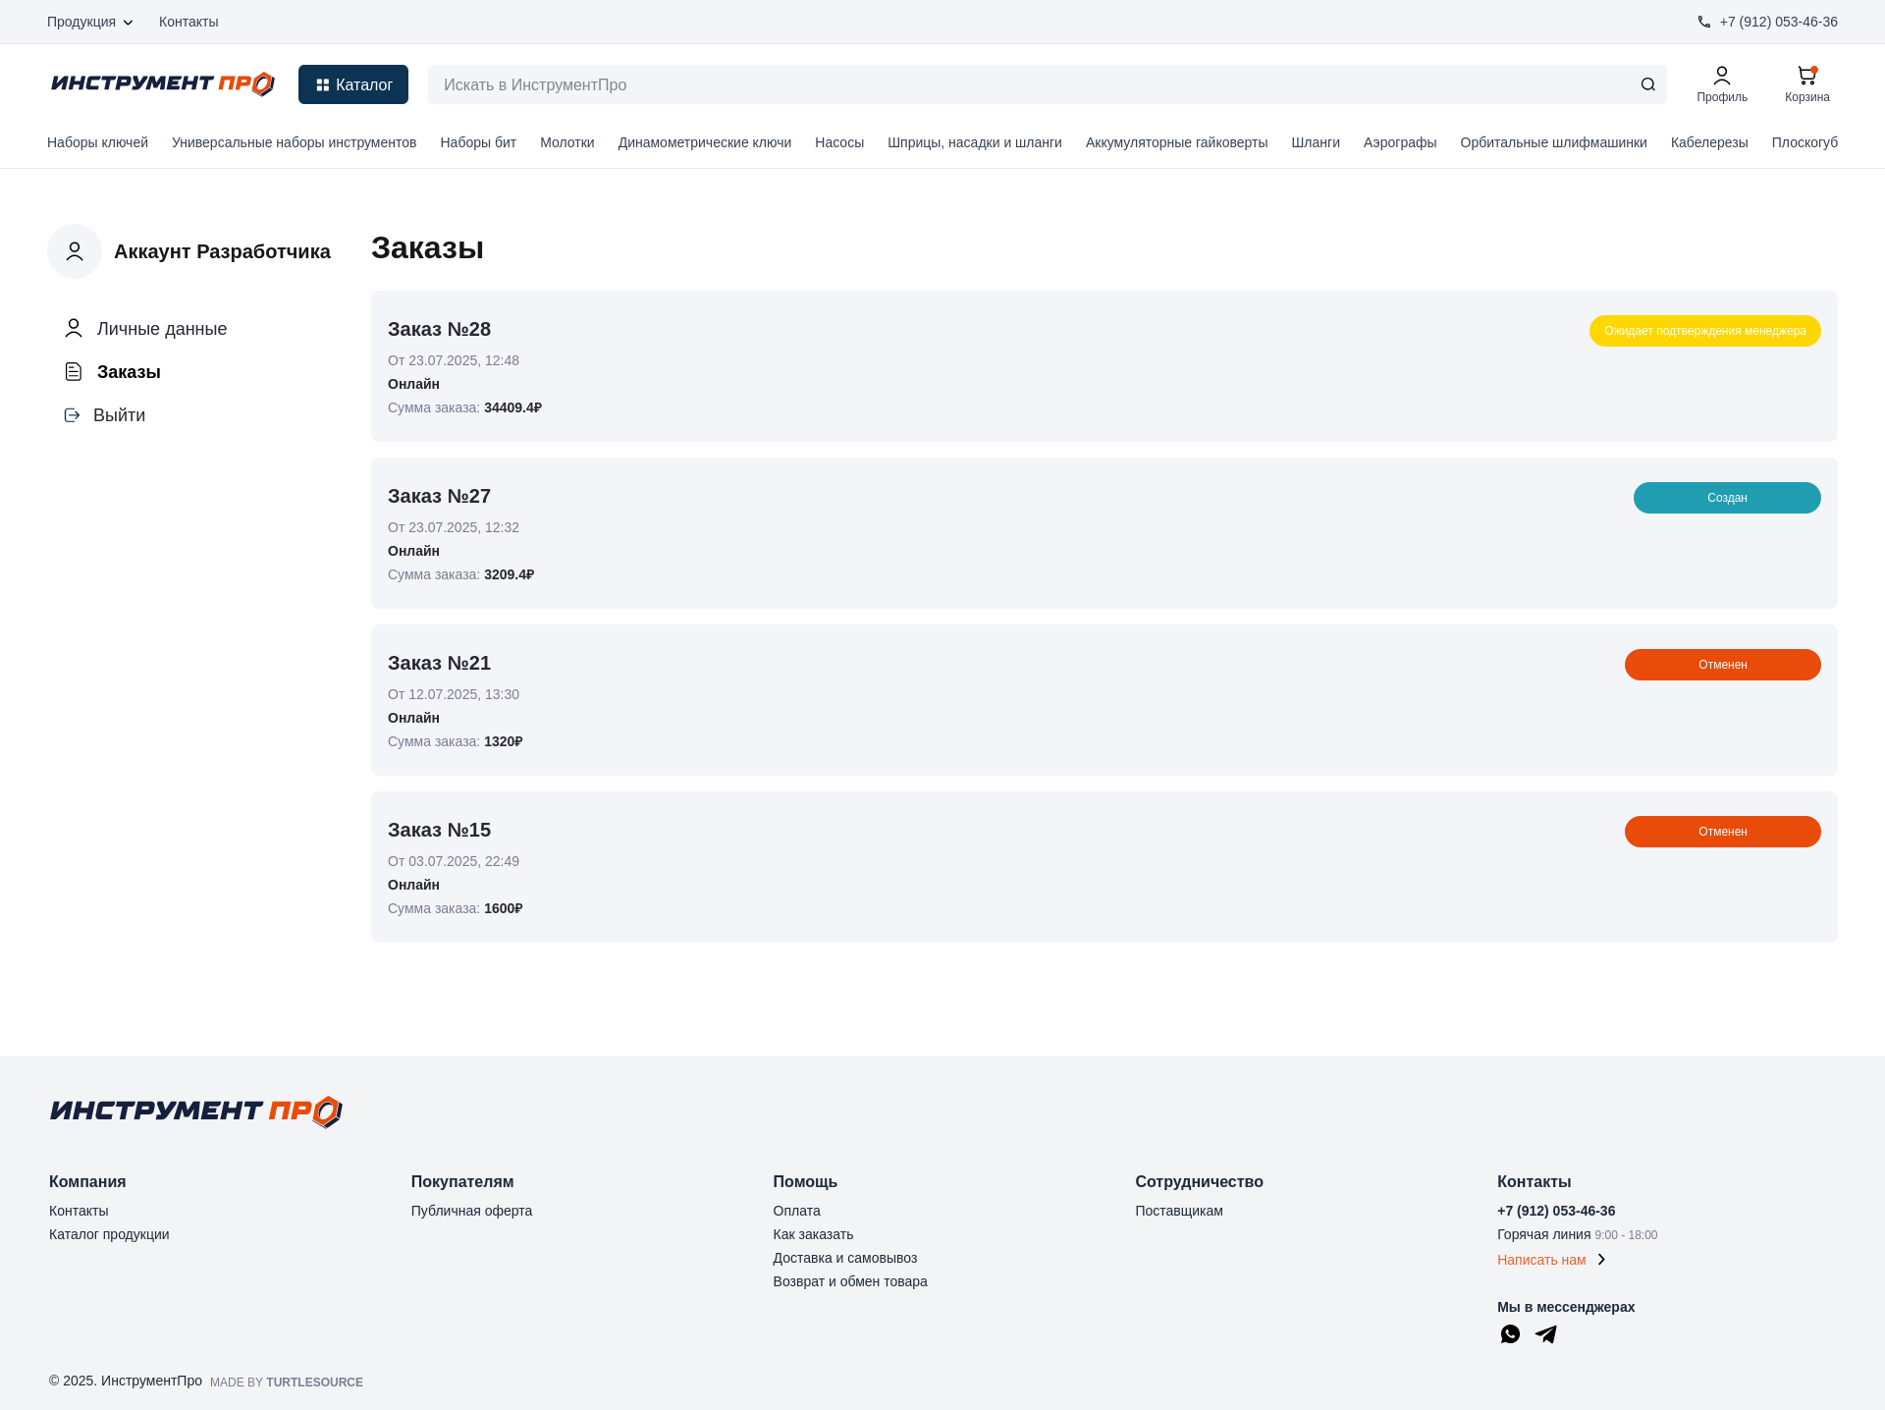Image resolution: width=1885 pixels, height=1410 pixels.
Task: Open the search magnifier icon
Action: 1648,84
